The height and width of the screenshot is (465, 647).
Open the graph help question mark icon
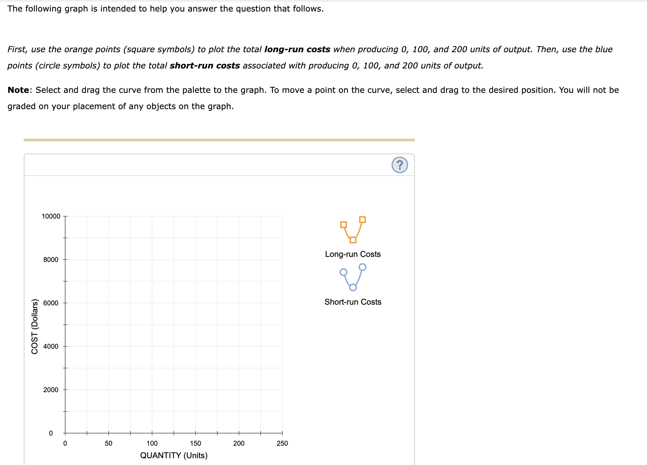click(400, 166)
